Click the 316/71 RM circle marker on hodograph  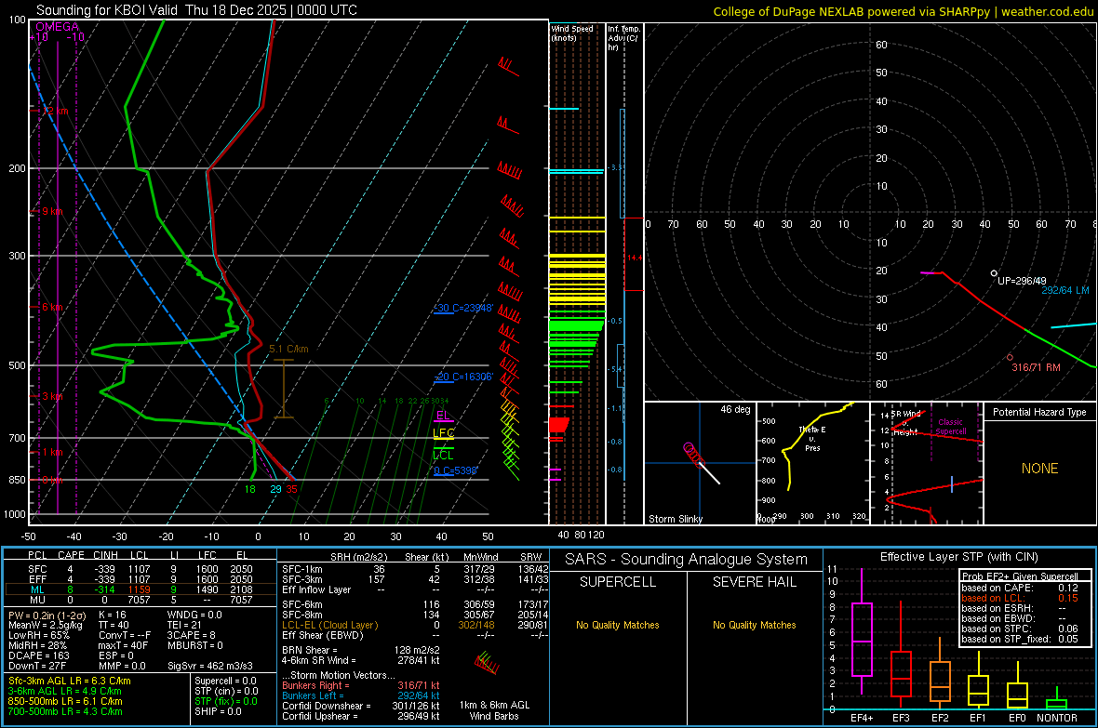(1010, 357)
